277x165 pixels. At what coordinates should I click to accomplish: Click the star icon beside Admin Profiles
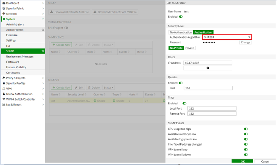pos(43,30)
